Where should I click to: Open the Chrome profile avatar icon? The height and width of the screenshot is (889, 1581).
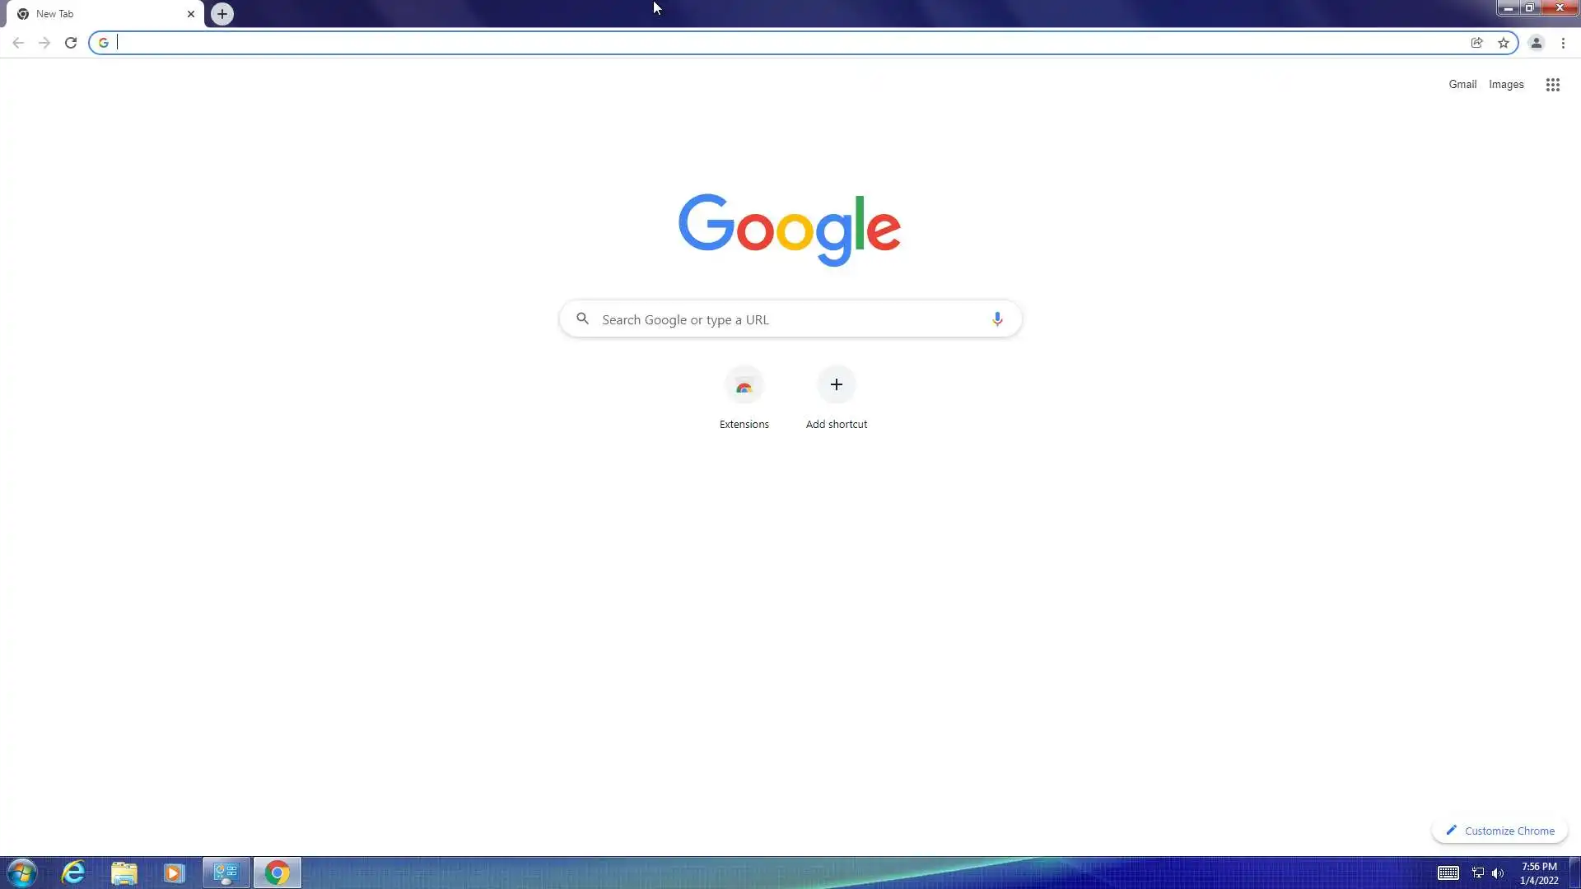tap(1536, 43)
